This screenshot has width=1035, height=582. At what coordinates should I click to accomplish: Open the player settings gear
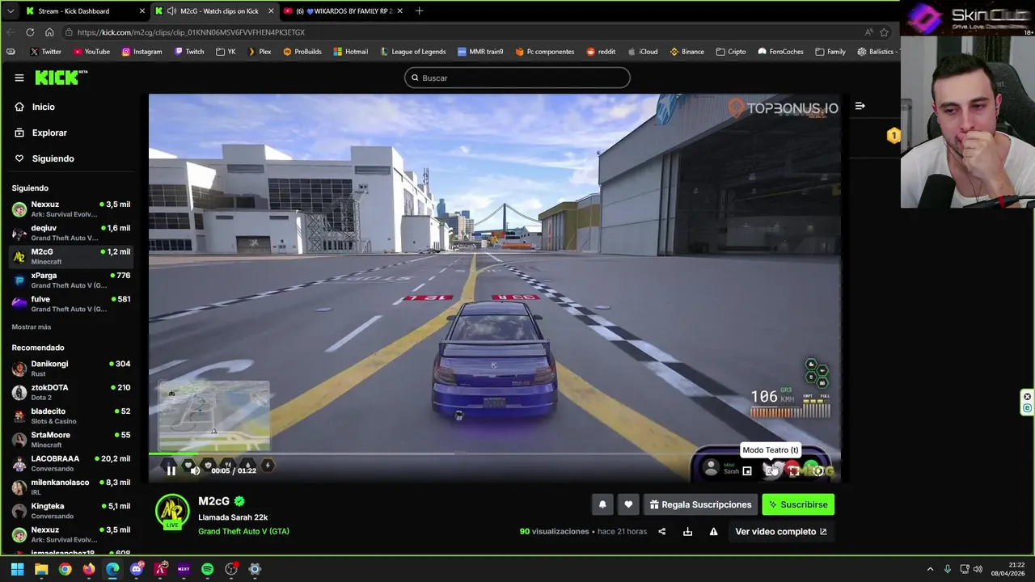(x=818, y=471)
